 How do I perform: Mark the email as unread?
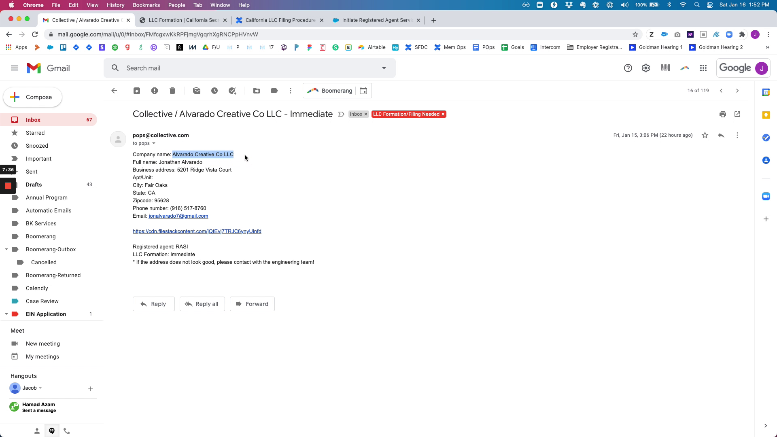(197, 91)
